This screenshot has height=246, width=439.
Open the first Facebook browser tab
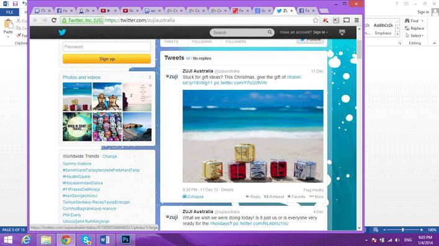[x=65, y=11]
